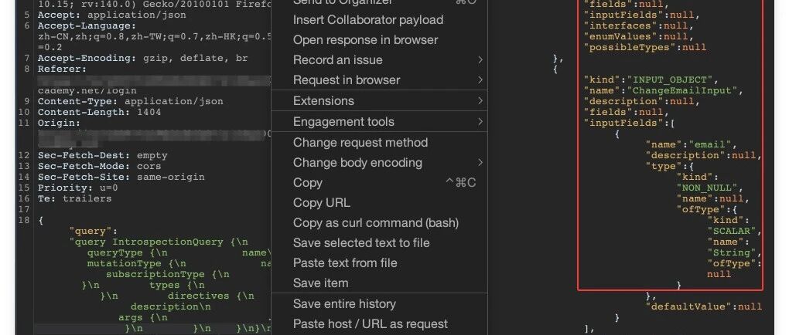
Task: Click "String" name value in response
Action: point(732,252)
